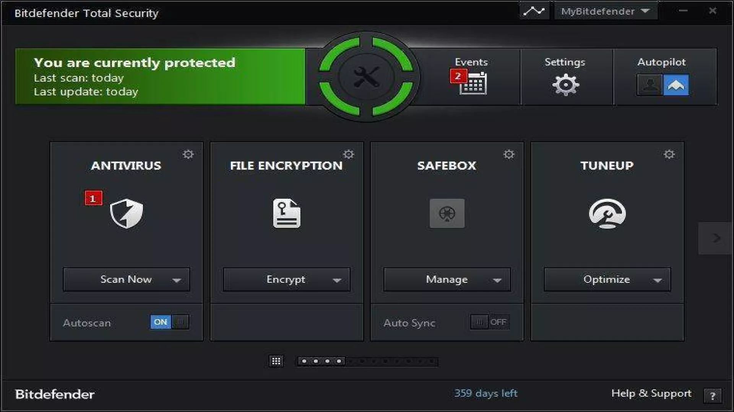
Task: Open the module grid overview icon
Action: (276, 361)
